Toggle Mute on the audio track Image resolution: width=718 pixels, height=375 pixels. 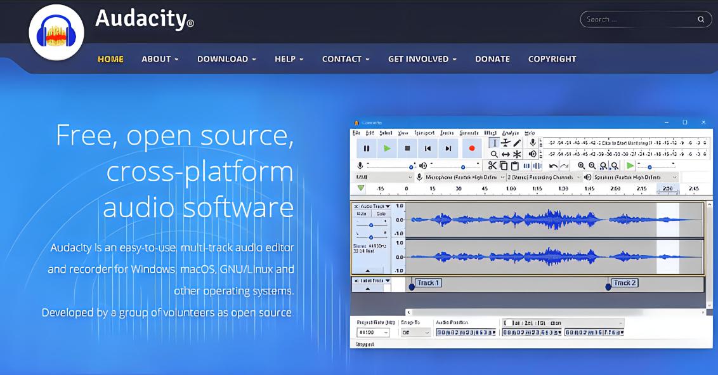point(361,214)
